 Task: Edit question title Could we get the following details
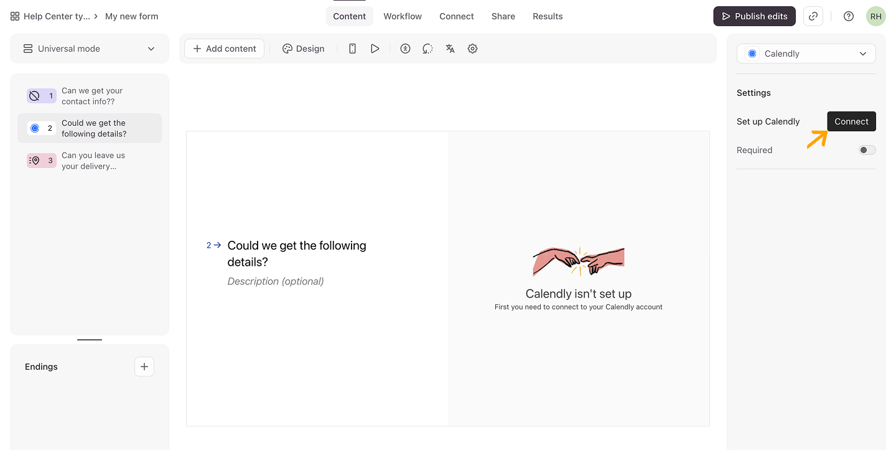point(297,253)
